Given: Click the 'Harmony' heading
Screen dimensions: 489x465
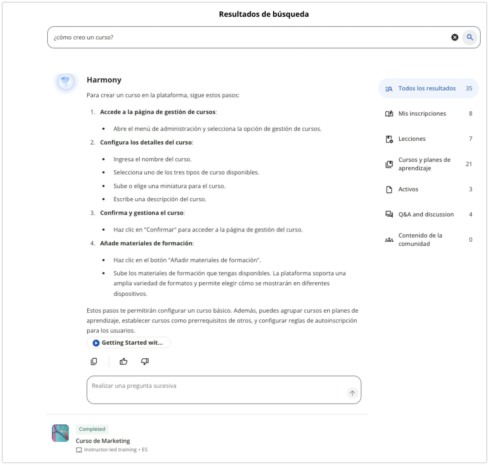Looking at the screenshot, I should click(x=104, y=80).
